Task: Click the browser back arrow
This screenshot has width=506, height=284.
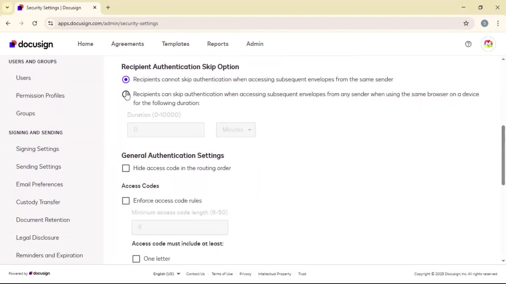Action: 8,23
